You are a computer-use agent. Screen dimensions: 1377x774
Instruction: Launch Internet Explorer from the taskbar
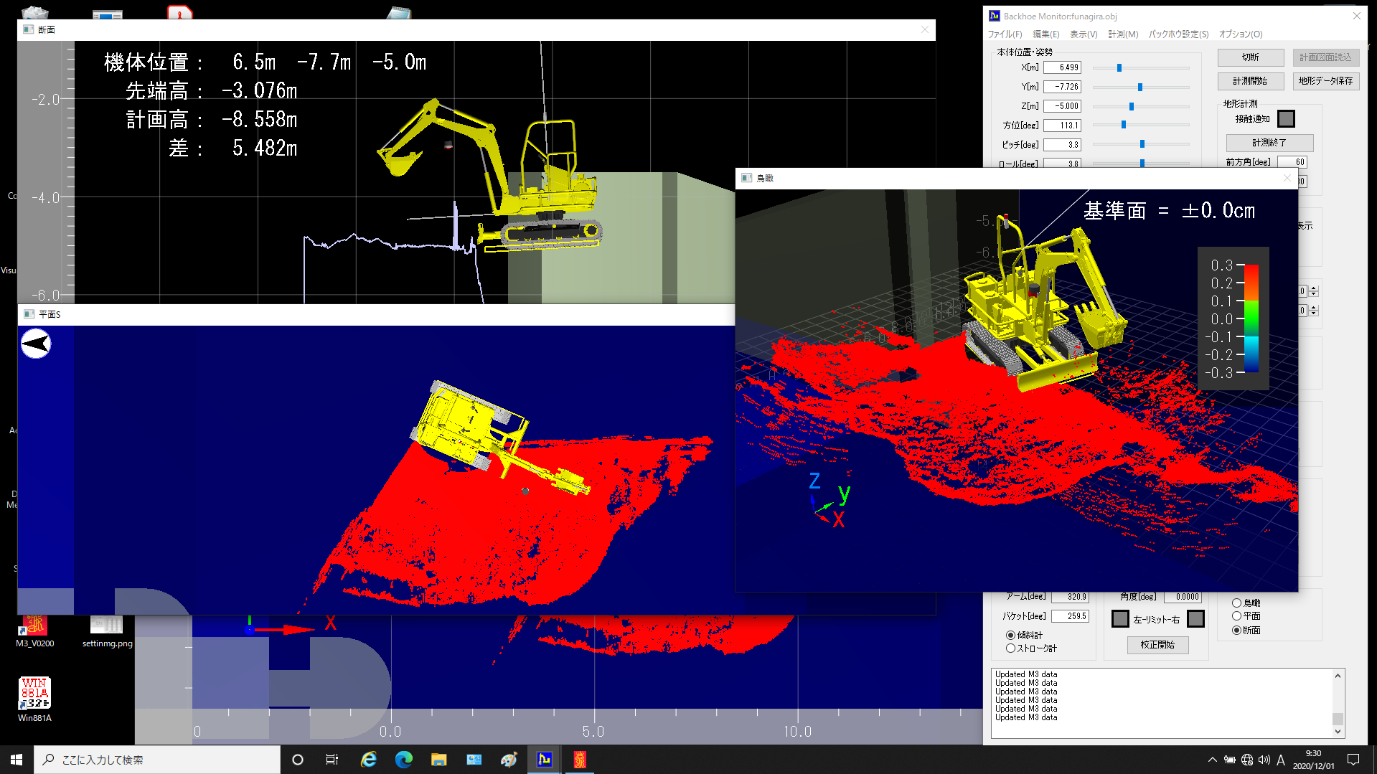(x=368, y=760)
